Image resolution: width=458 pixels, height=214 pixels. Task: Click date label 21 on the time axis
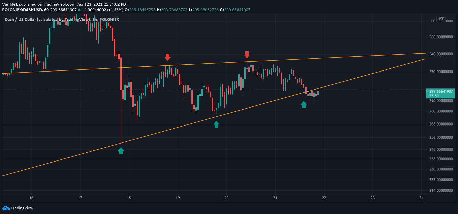[275, 198]
